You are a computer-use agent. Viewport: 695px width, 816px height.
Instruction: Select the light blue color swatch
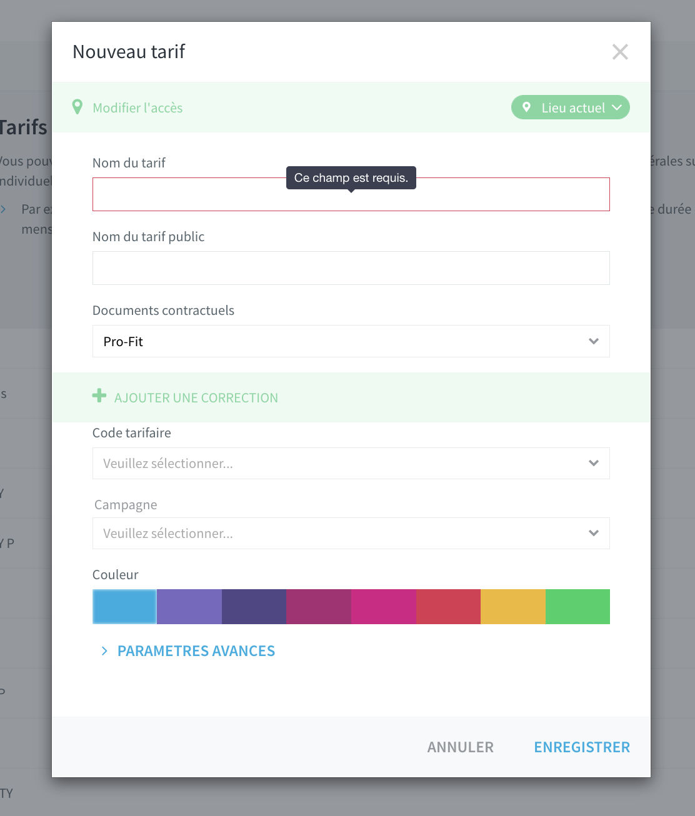(124, 607)
